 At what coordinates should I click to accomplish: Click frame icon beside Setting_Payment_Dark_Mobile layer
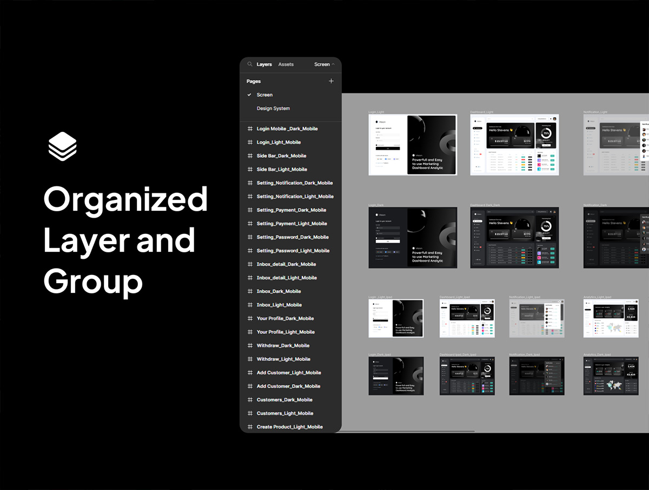click(x=250, y=210)
